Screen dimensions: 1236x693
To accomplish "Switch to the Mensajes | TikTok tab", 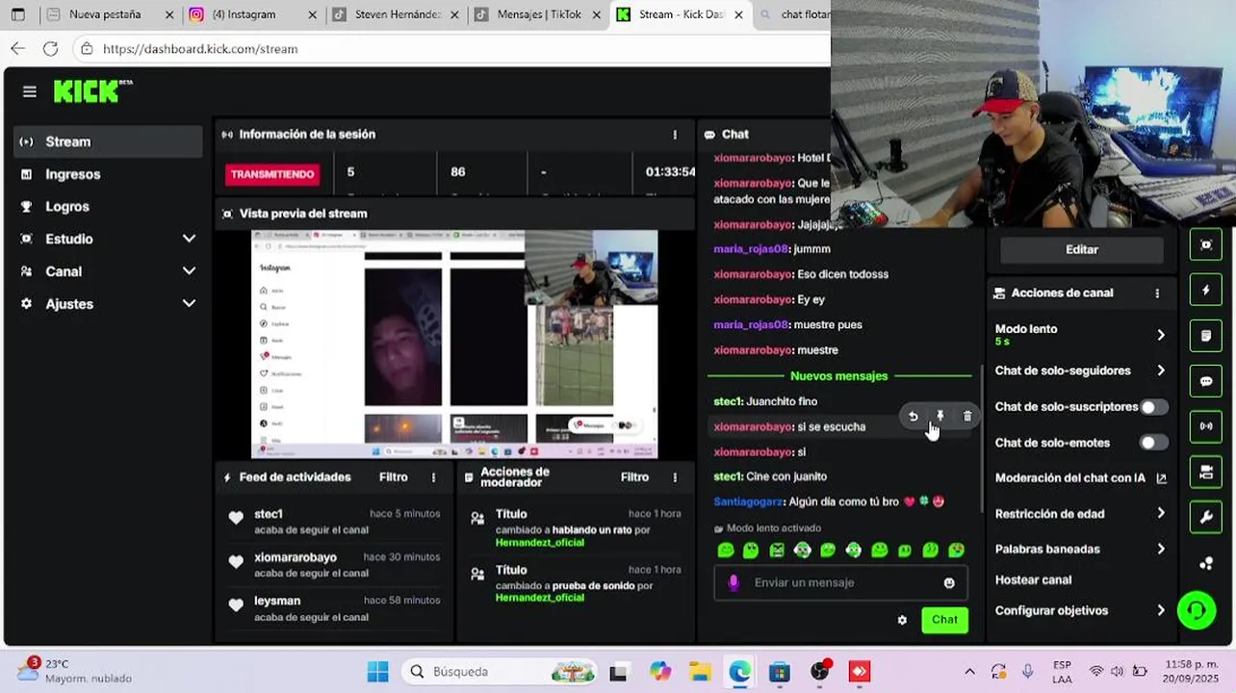I will coord(537,14).
